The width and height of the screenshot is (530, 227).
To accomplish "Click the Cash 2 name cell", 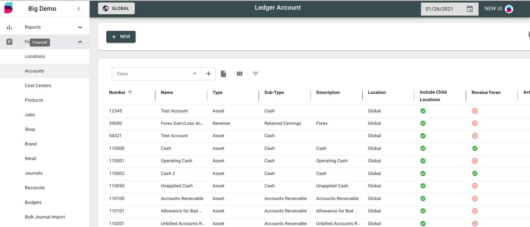I will coord(168,173).
